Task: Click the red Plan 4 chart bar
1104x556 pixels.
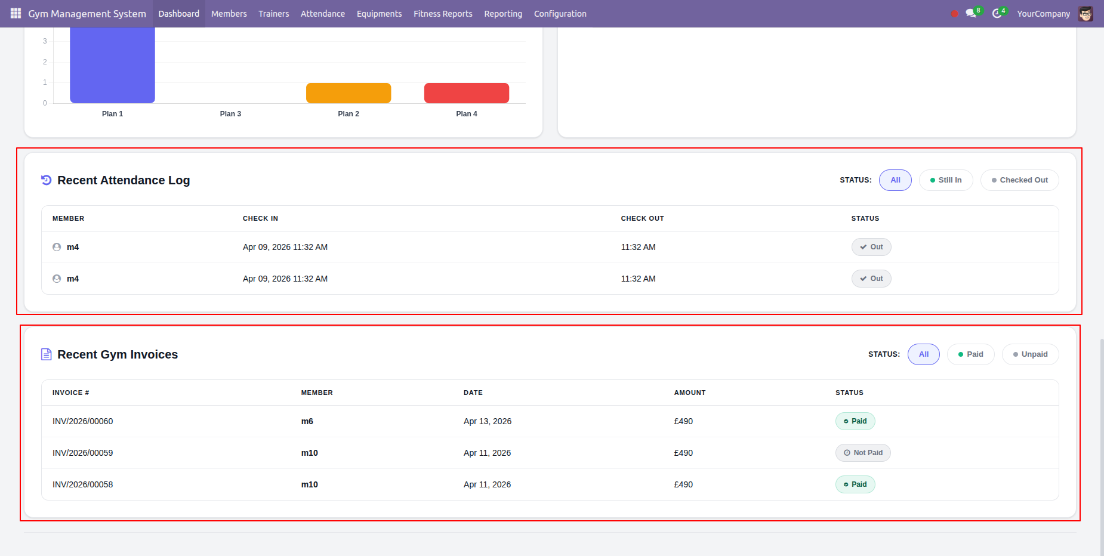Action: (467, 93)
